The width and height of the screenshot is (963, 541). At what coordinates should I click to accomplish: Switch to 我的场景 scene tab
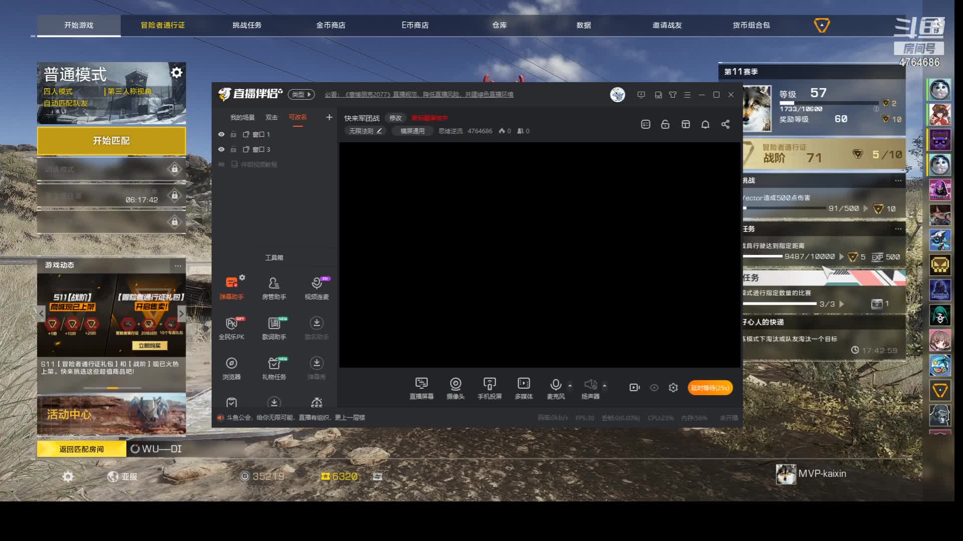tap(242, 117)
